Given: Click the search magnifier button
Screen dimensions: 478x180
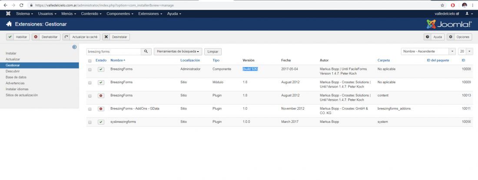Looking at the screenshot, I should (x=146, y=51).
